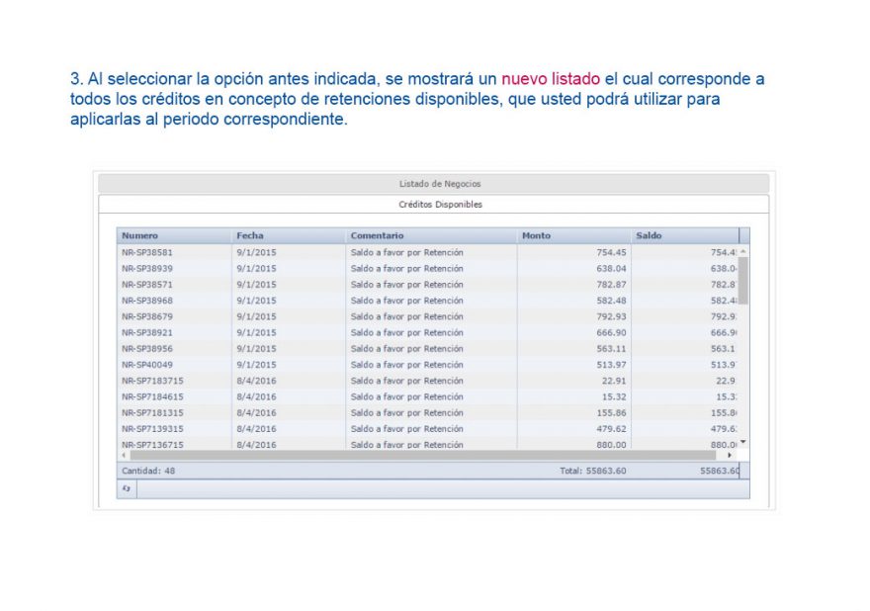This screenshot has height=611, width=870.
Task: Select row NR-SP40049
Action: click(x=428, y=365)
